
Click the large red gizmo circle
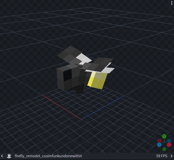[169, 145]
